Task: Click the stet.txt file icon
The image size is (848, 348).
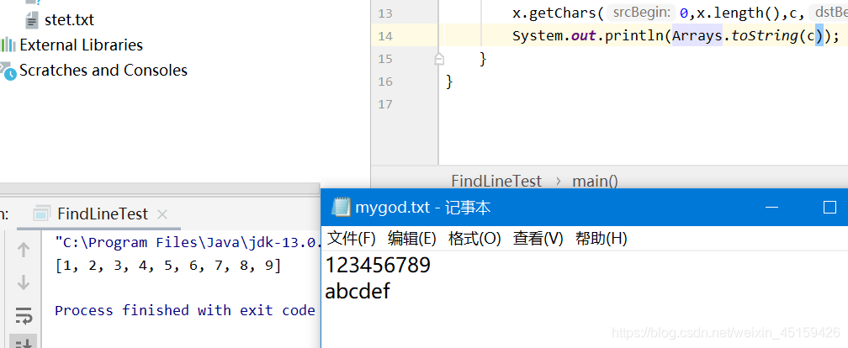Action: click(32, 21)
